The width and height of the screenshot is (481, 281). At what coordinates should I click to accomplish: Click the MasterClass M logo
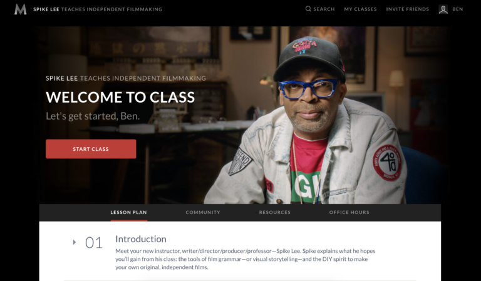20,9
